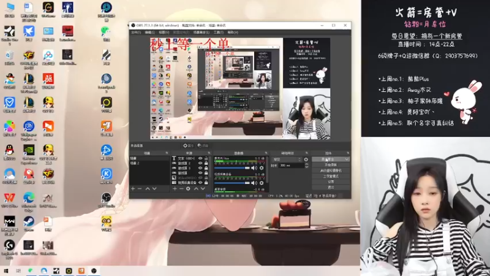490x276 pixels.
Task: Open the Logitech G HUB desktop shortcut
Action: coord(9,250)
